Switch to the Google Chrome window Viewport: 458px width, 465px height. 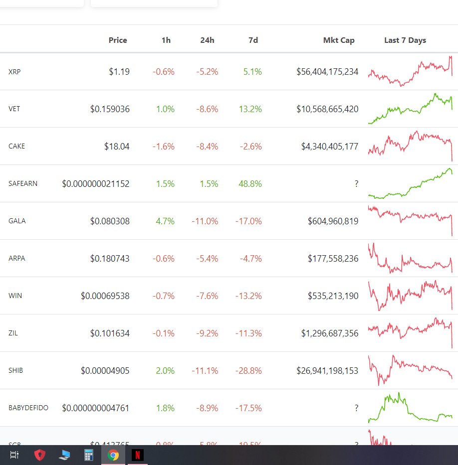[113, 455]
